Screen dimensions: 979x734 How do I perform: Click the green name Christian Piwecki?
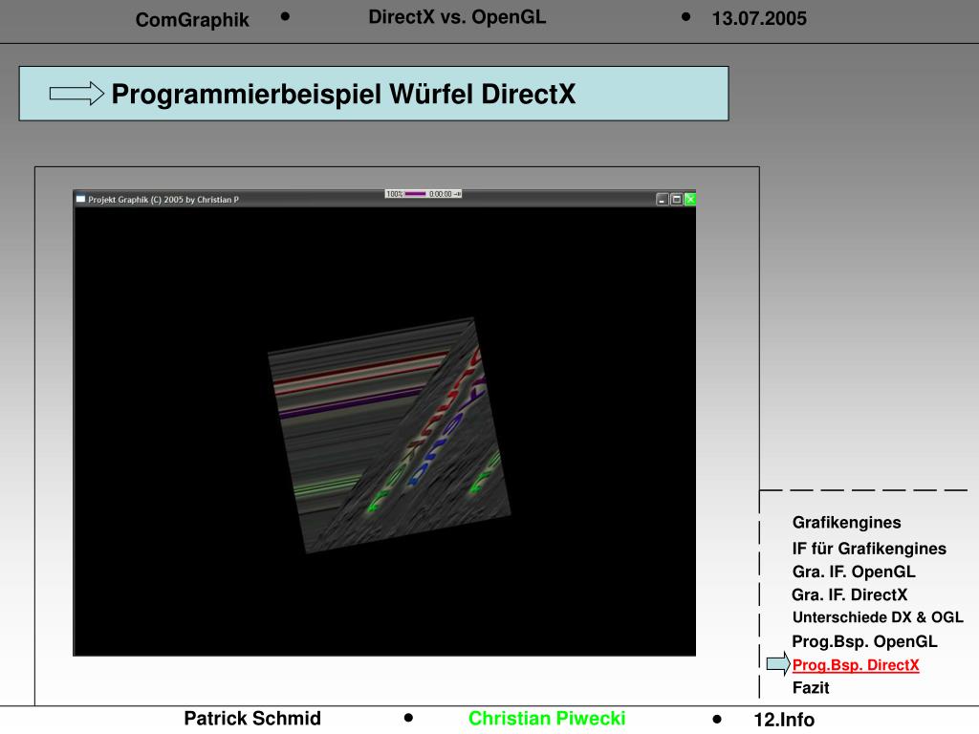[x=547, y=719]
